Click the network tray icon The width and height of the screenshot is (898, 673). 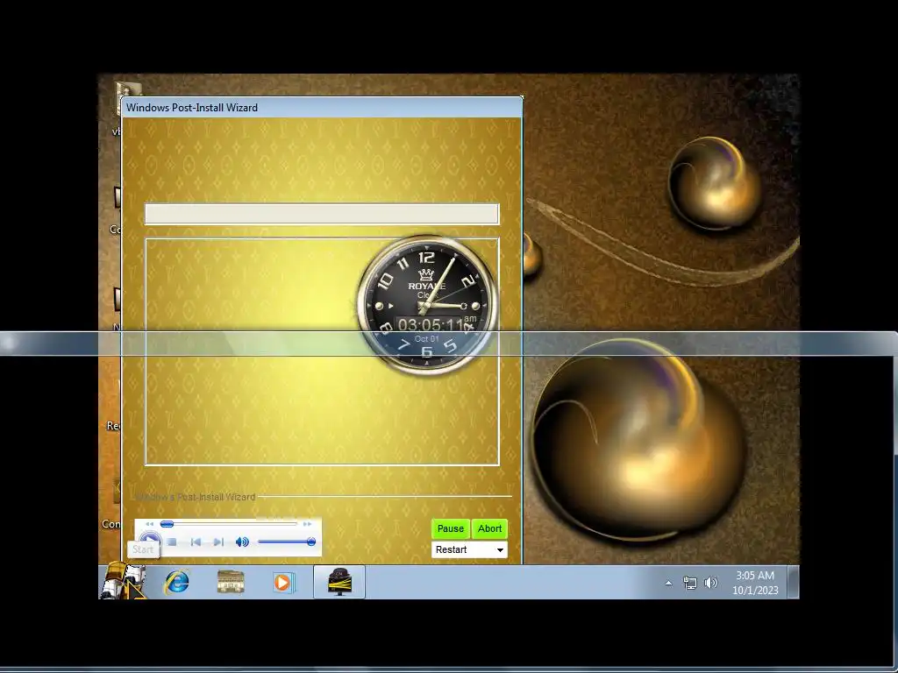(689, 583)
